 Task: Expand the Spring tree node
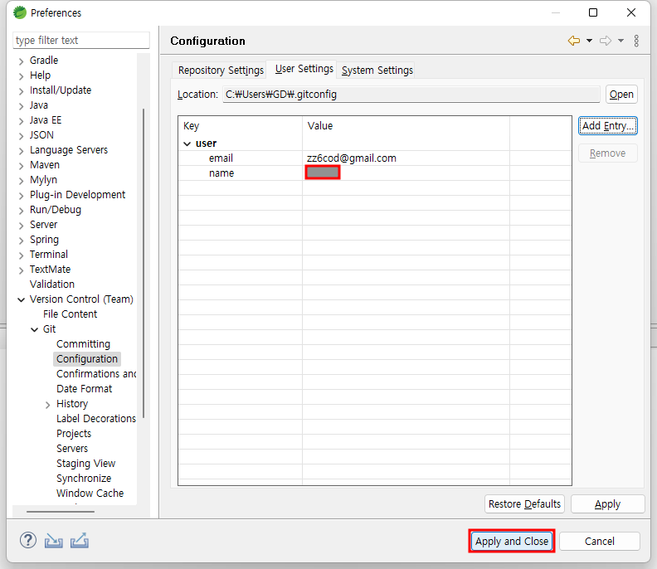[22, 241]
